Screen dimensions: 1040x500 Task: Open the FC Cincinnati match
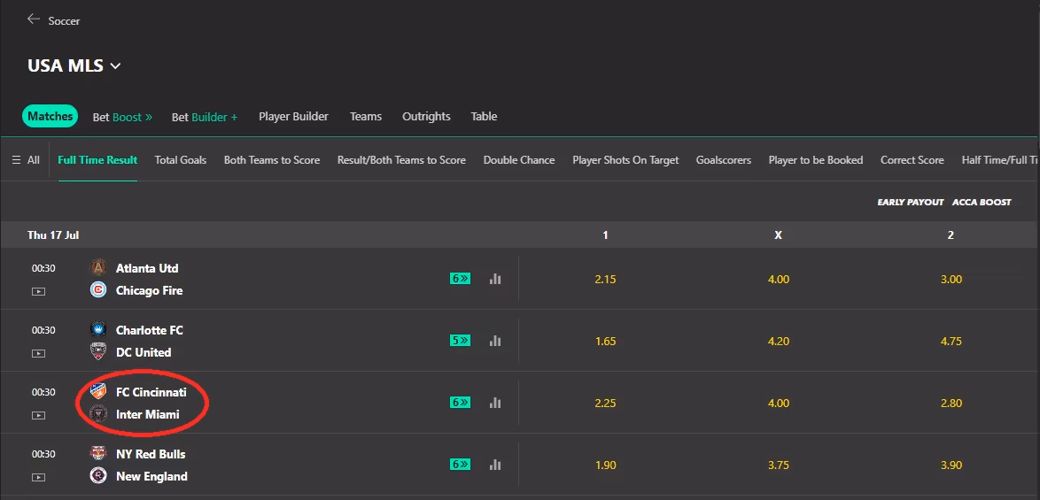point(151,392)
